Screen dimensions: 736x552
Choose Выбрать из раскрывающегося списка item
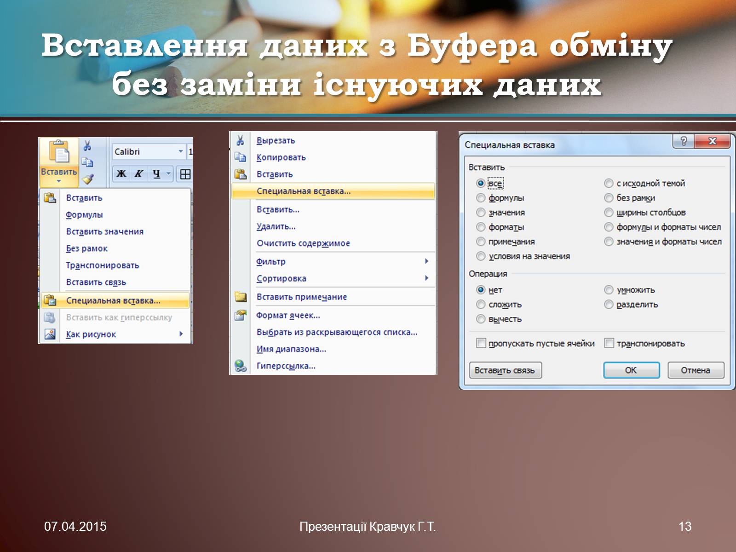coord(333,332)
